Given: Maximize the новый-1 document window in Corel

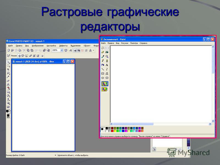Looking at the screenshot, I should [x=68, y=61].
